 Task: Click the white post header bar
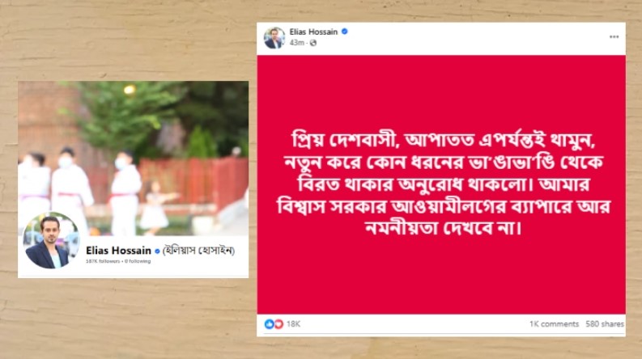[x=441, y=39]
